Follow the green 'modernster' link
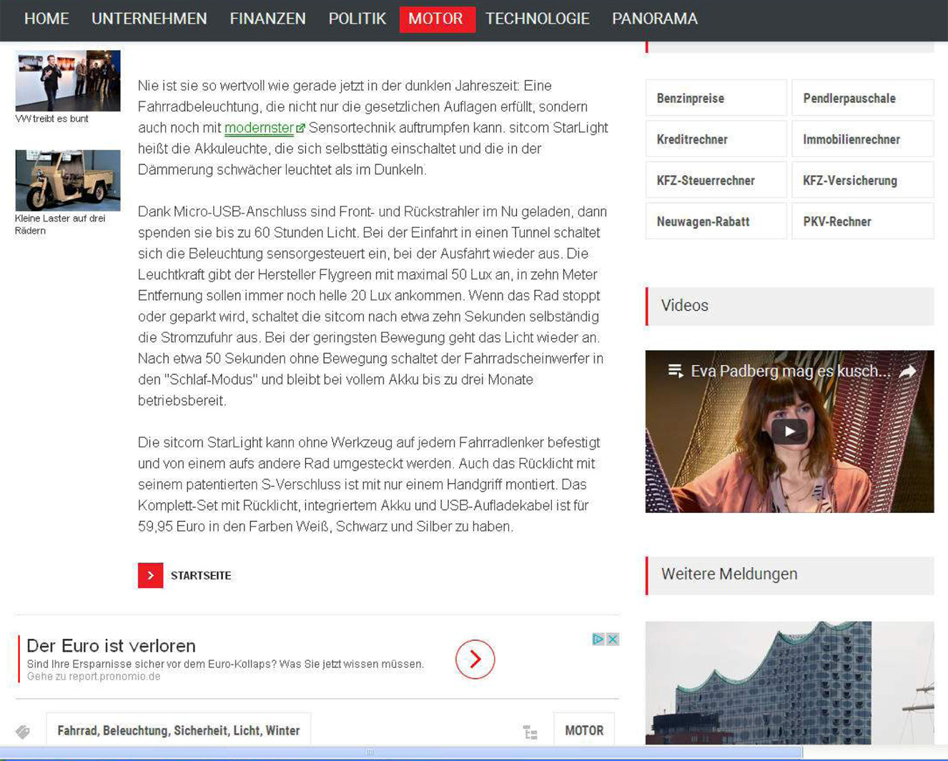Image resolution: width=948 pixels, height=761 pixels. (259, 128)
